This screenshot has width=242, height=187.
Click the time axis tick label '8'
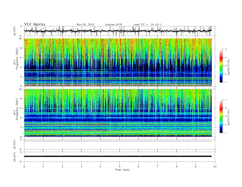coord(177,167)
